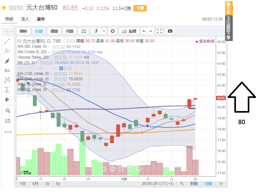Add 0050 to favorites with the star

[4, 8]
